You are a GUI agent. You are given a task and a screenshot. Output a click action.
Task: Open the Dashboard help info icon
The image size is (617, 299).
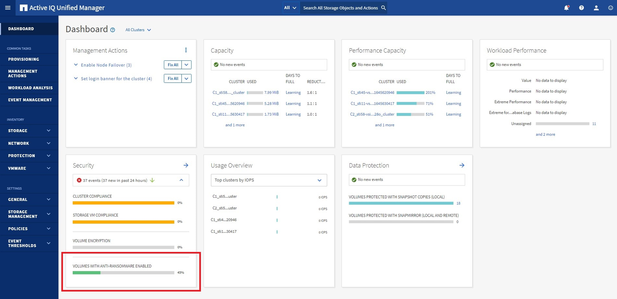[x=113, y=30]
